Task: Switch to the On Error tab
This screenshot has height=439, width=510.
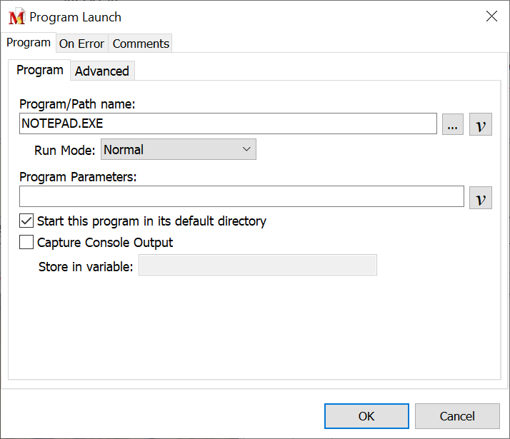Action: (x=81, y=44)
